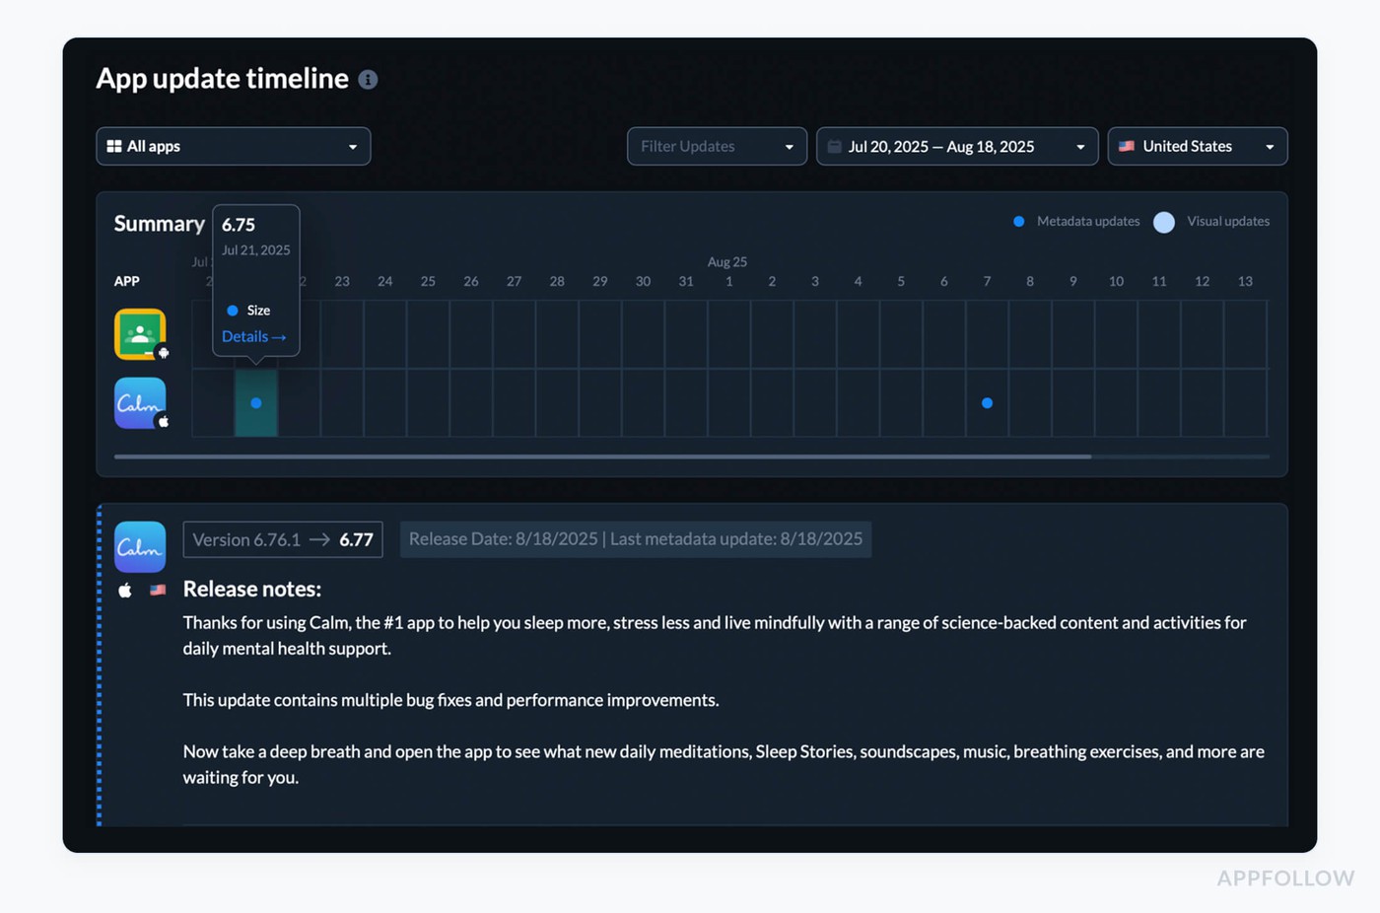
Task: Open the date range Jul 20 – Aug 18 picker
Action: tap(956, 147)
